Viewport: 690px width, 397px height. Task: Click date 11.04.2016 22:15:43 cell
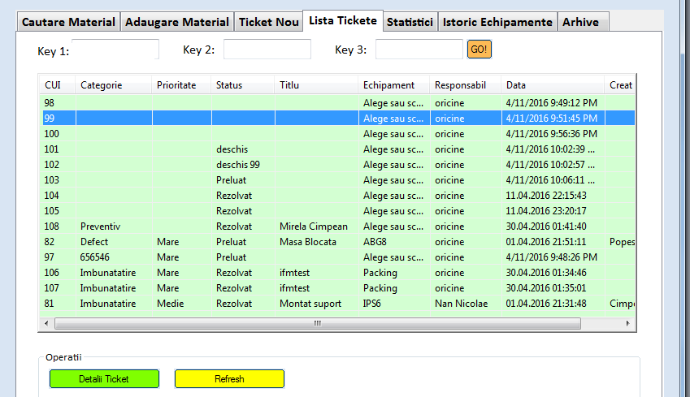546,196
